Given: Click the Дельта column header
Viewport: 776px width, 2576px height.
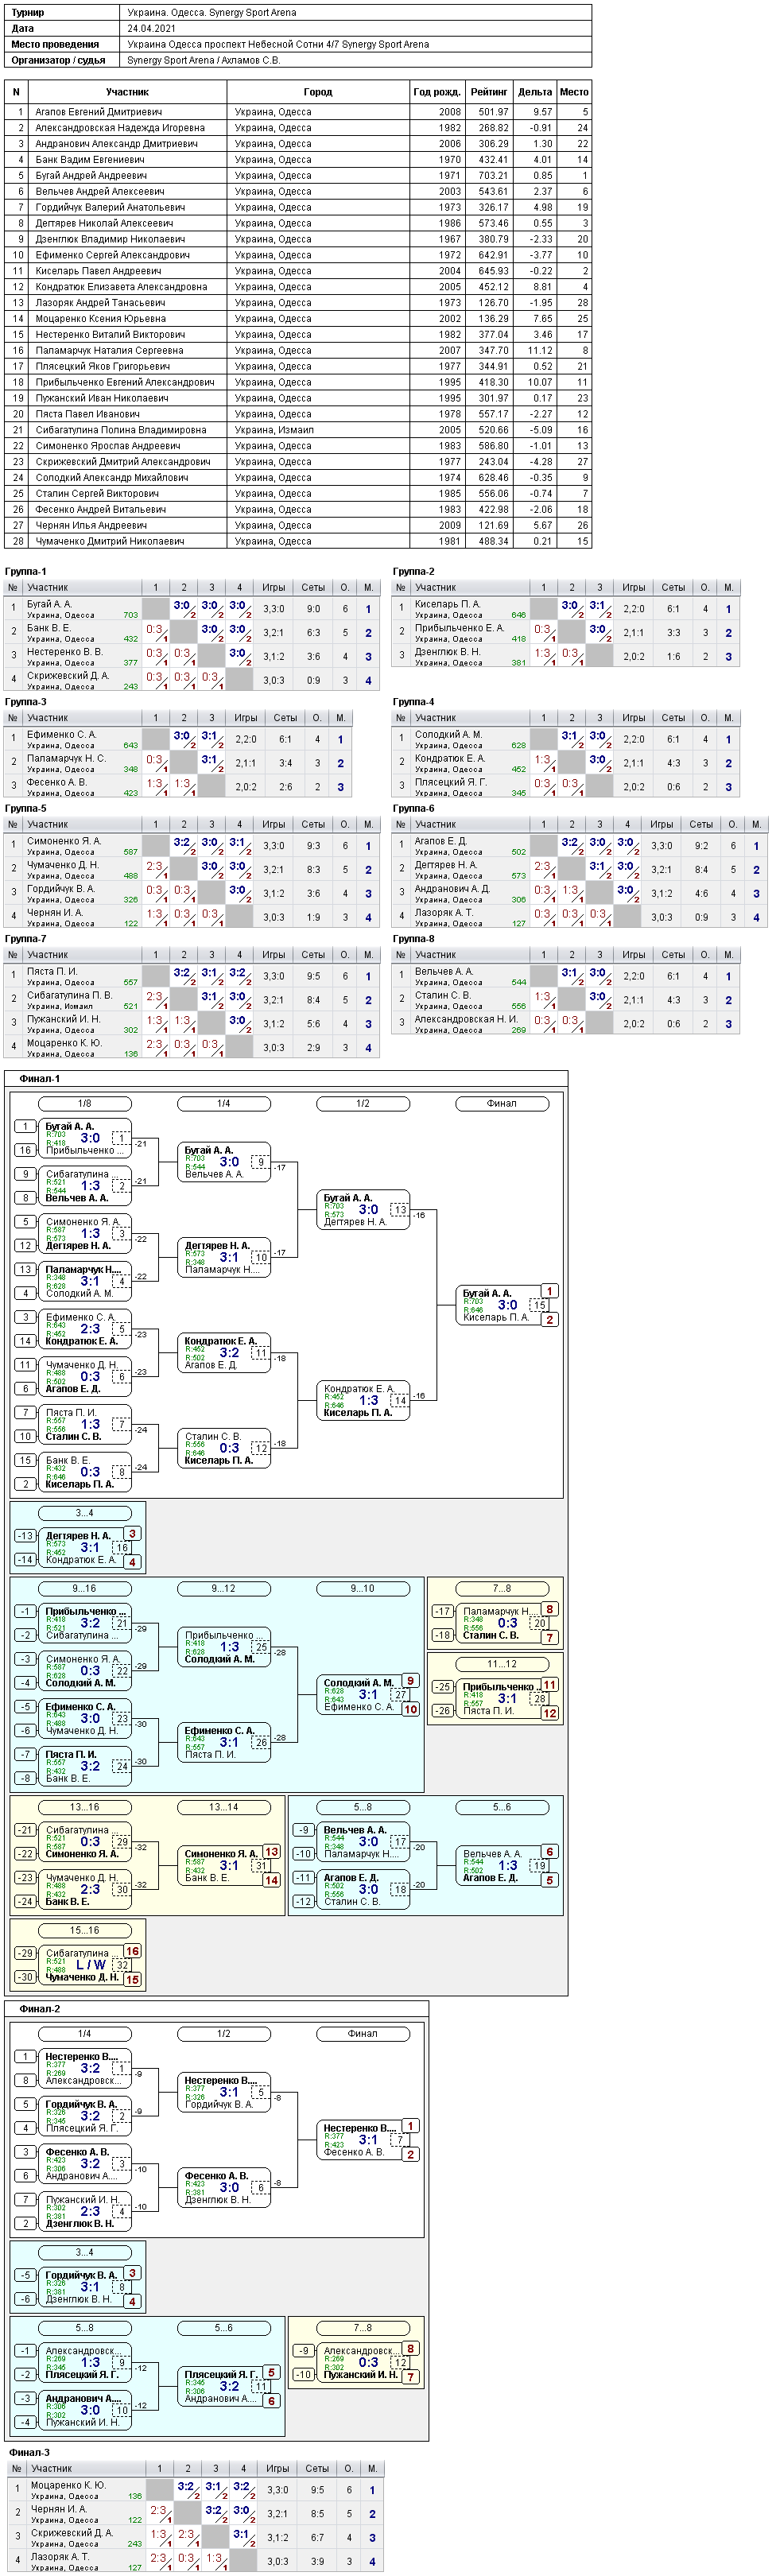Looking at the screenshot, I should click(535, 92).
